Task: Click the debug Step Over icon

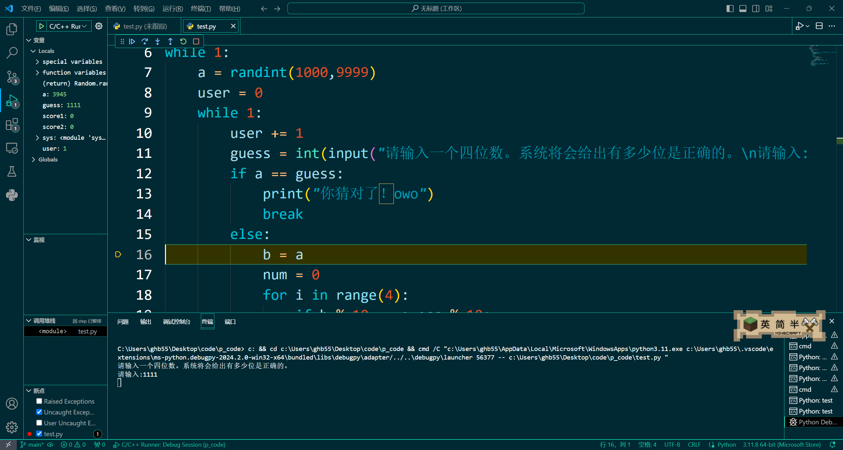Action: coord(145,41)
